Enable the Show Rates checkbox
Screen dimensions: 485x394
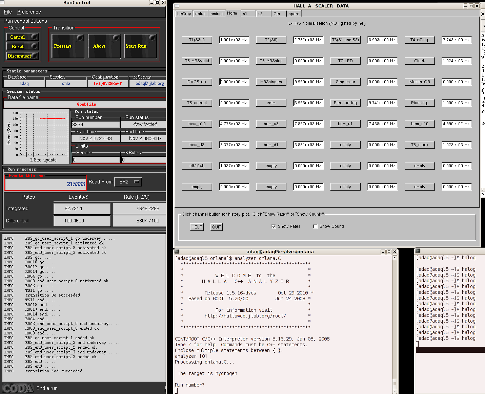[274, 226]
